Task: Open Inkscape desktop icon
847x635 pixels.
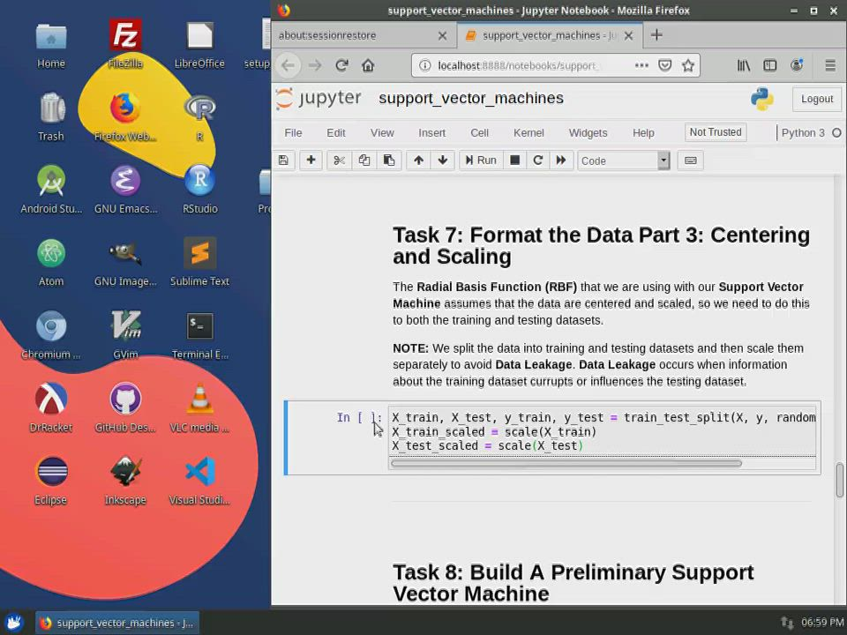Action: pyautogui.click(x=125, y=481)
